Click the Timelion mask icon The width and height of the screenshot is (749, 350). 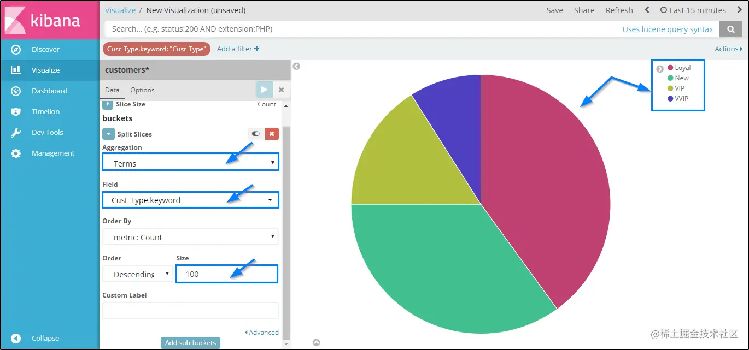click(x=16, y=111)
